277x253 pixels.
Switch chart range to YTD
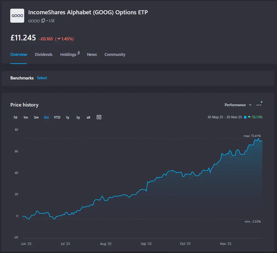[57, 117]
